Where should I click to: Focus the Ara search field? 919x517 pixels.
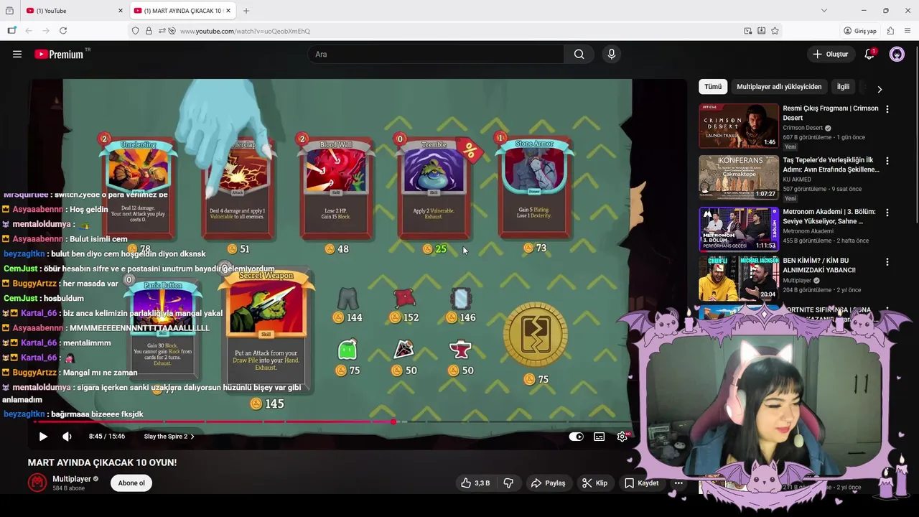437,54
